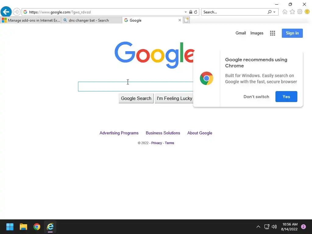
Task: Choose Don't switch in Chrome popup
Action: pyautogui.click(x=256, y=97)
